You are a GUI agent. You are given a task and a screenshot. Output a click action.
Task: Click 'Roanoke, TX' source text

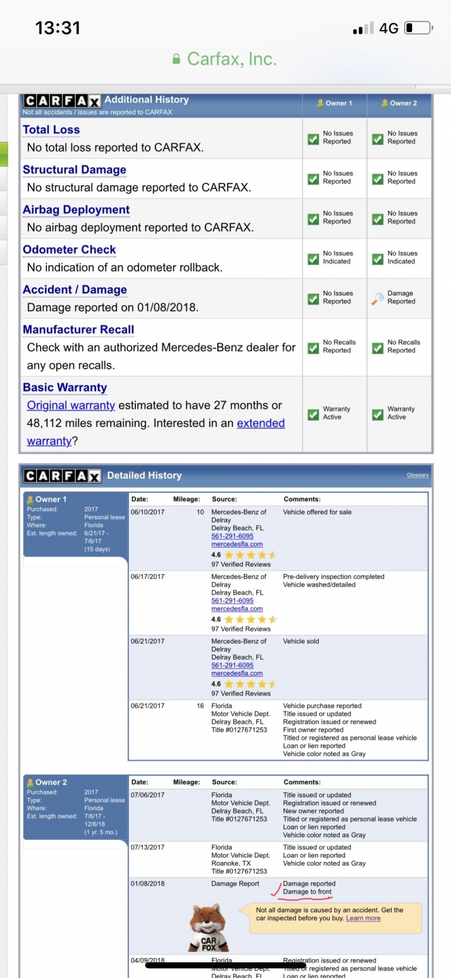tap(231, 863)
